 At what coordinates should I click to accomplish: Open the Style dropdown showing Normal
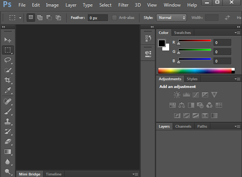point(171,18)
